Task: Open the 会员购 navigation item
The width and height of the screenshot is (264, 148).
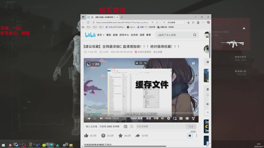Action: pyautogui.click(x=134, y=35)
